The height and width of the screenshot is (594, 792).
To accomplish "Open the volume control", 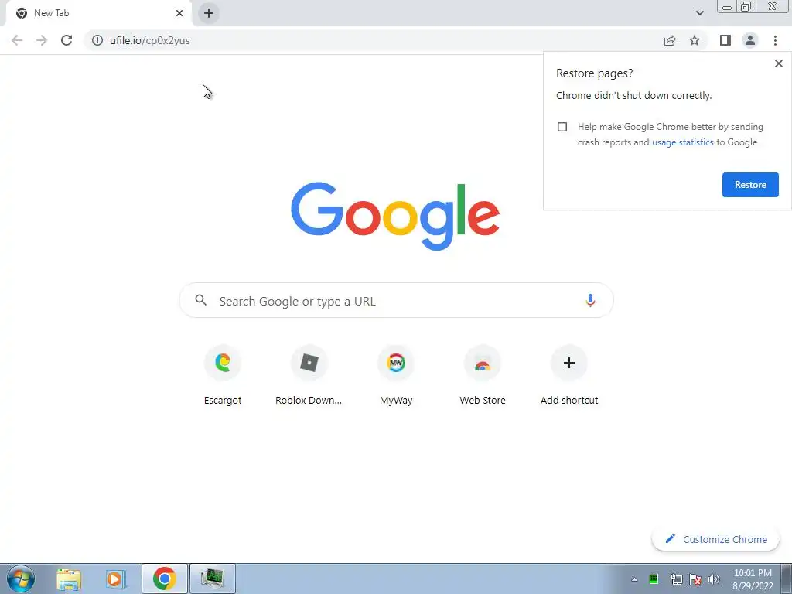I will [714, 579].
